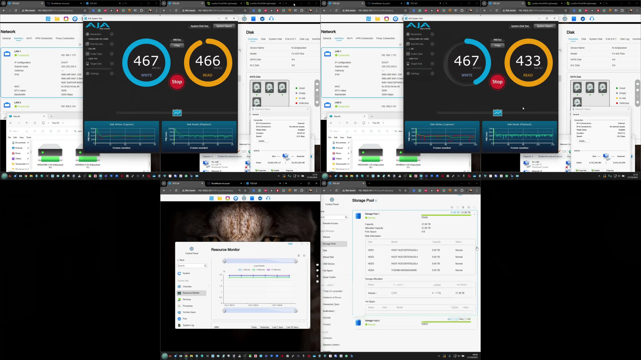Click the trash icon in Resource Monitor

coord(299,256)
